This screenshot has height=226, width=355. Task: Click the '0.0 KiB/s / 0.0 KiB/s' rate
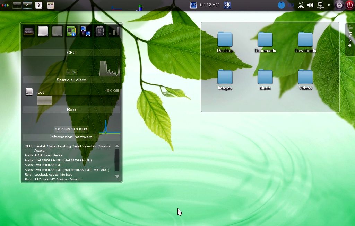[x=71, y=129]
